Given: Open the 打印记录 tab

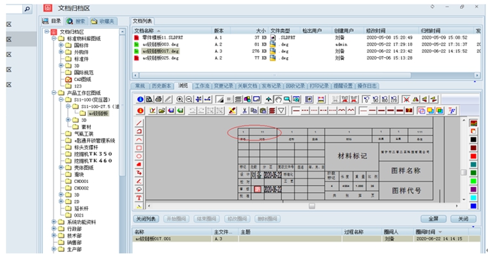Looking at the screenshot, I should [x=319, y=86].
